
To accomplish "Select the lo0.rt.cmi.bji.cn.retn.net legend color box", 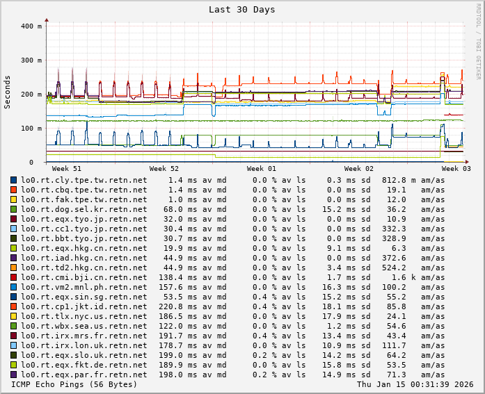I will [14, 277].
